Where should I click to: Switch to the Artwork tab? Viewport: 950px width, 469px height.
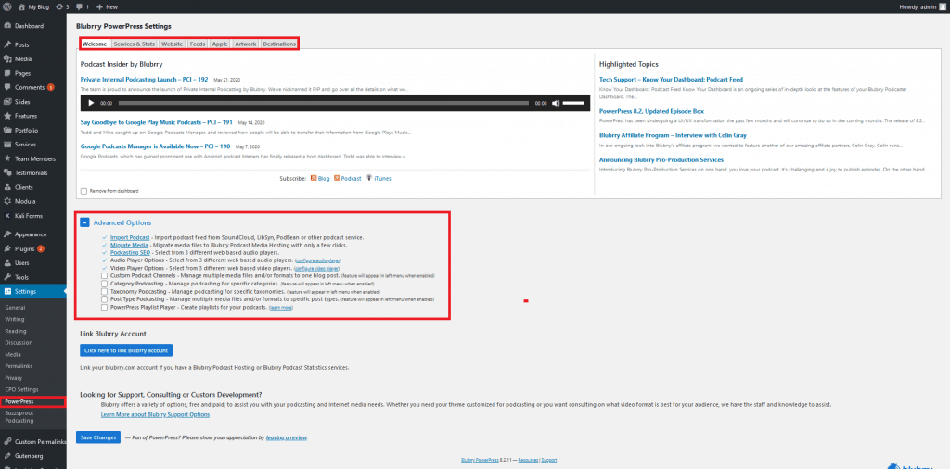pos(245,44)
